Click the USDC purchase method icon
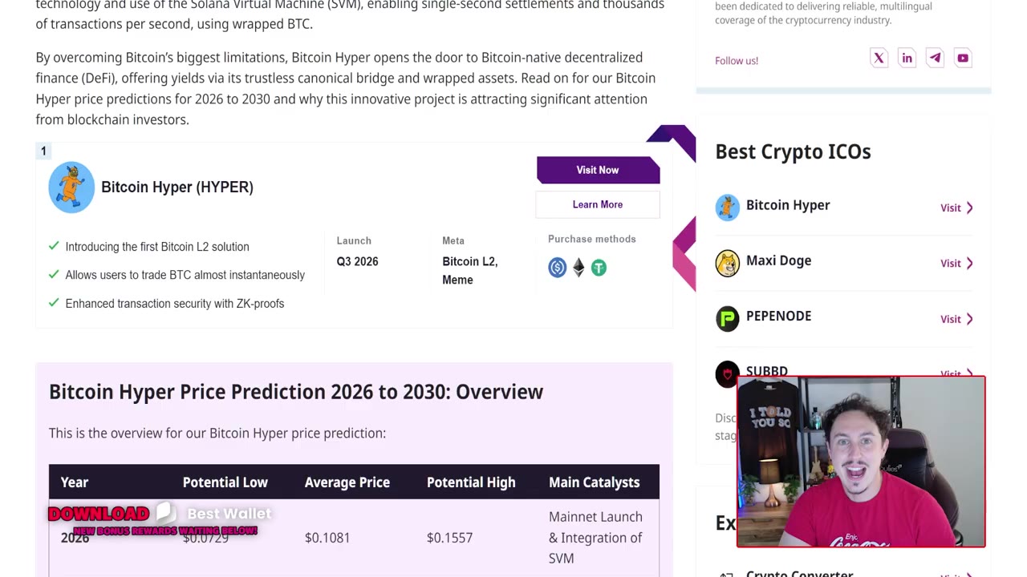1027x577 pixels. pyautogui.click(x=558, y=268)
